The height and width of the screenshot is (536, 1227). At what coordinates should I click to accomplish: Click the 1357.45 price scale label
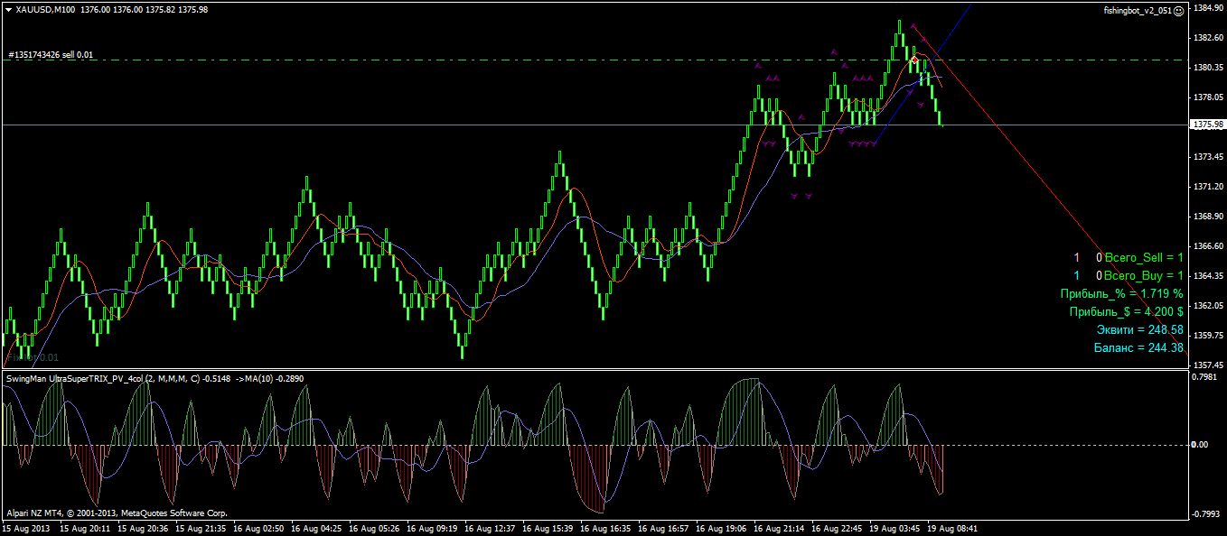1207,365
